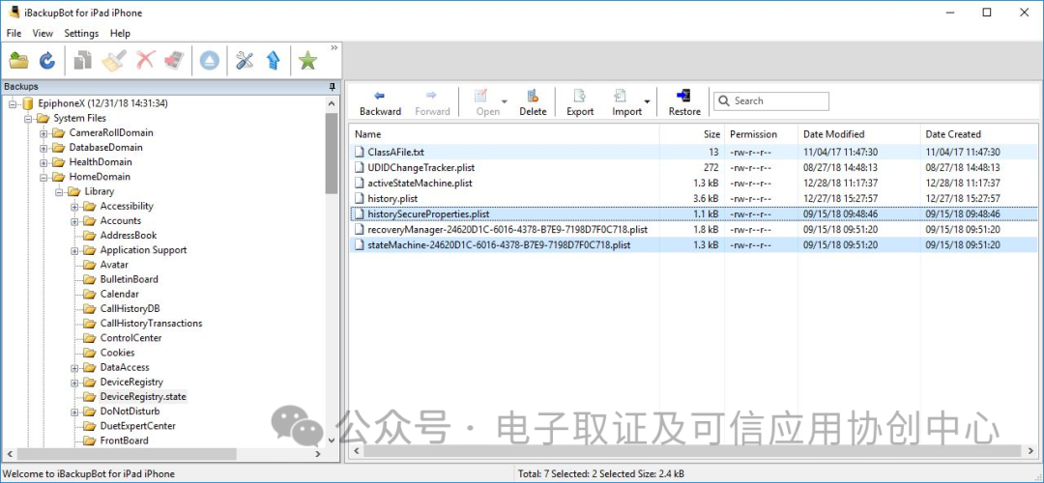Click the Open file toolbar button
1044x483 pixels.
[x=487, y=103]
